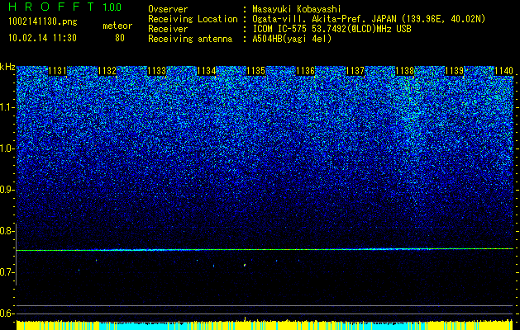Click the 1139 time marker

click(x=455, y=71)
